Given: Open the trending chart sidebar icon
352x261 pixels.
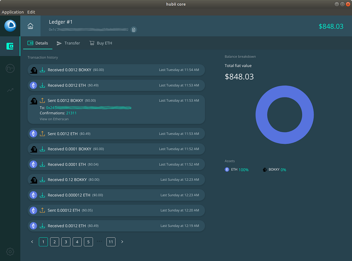Looking at the screenshot, I should click(x=10, y=90).
